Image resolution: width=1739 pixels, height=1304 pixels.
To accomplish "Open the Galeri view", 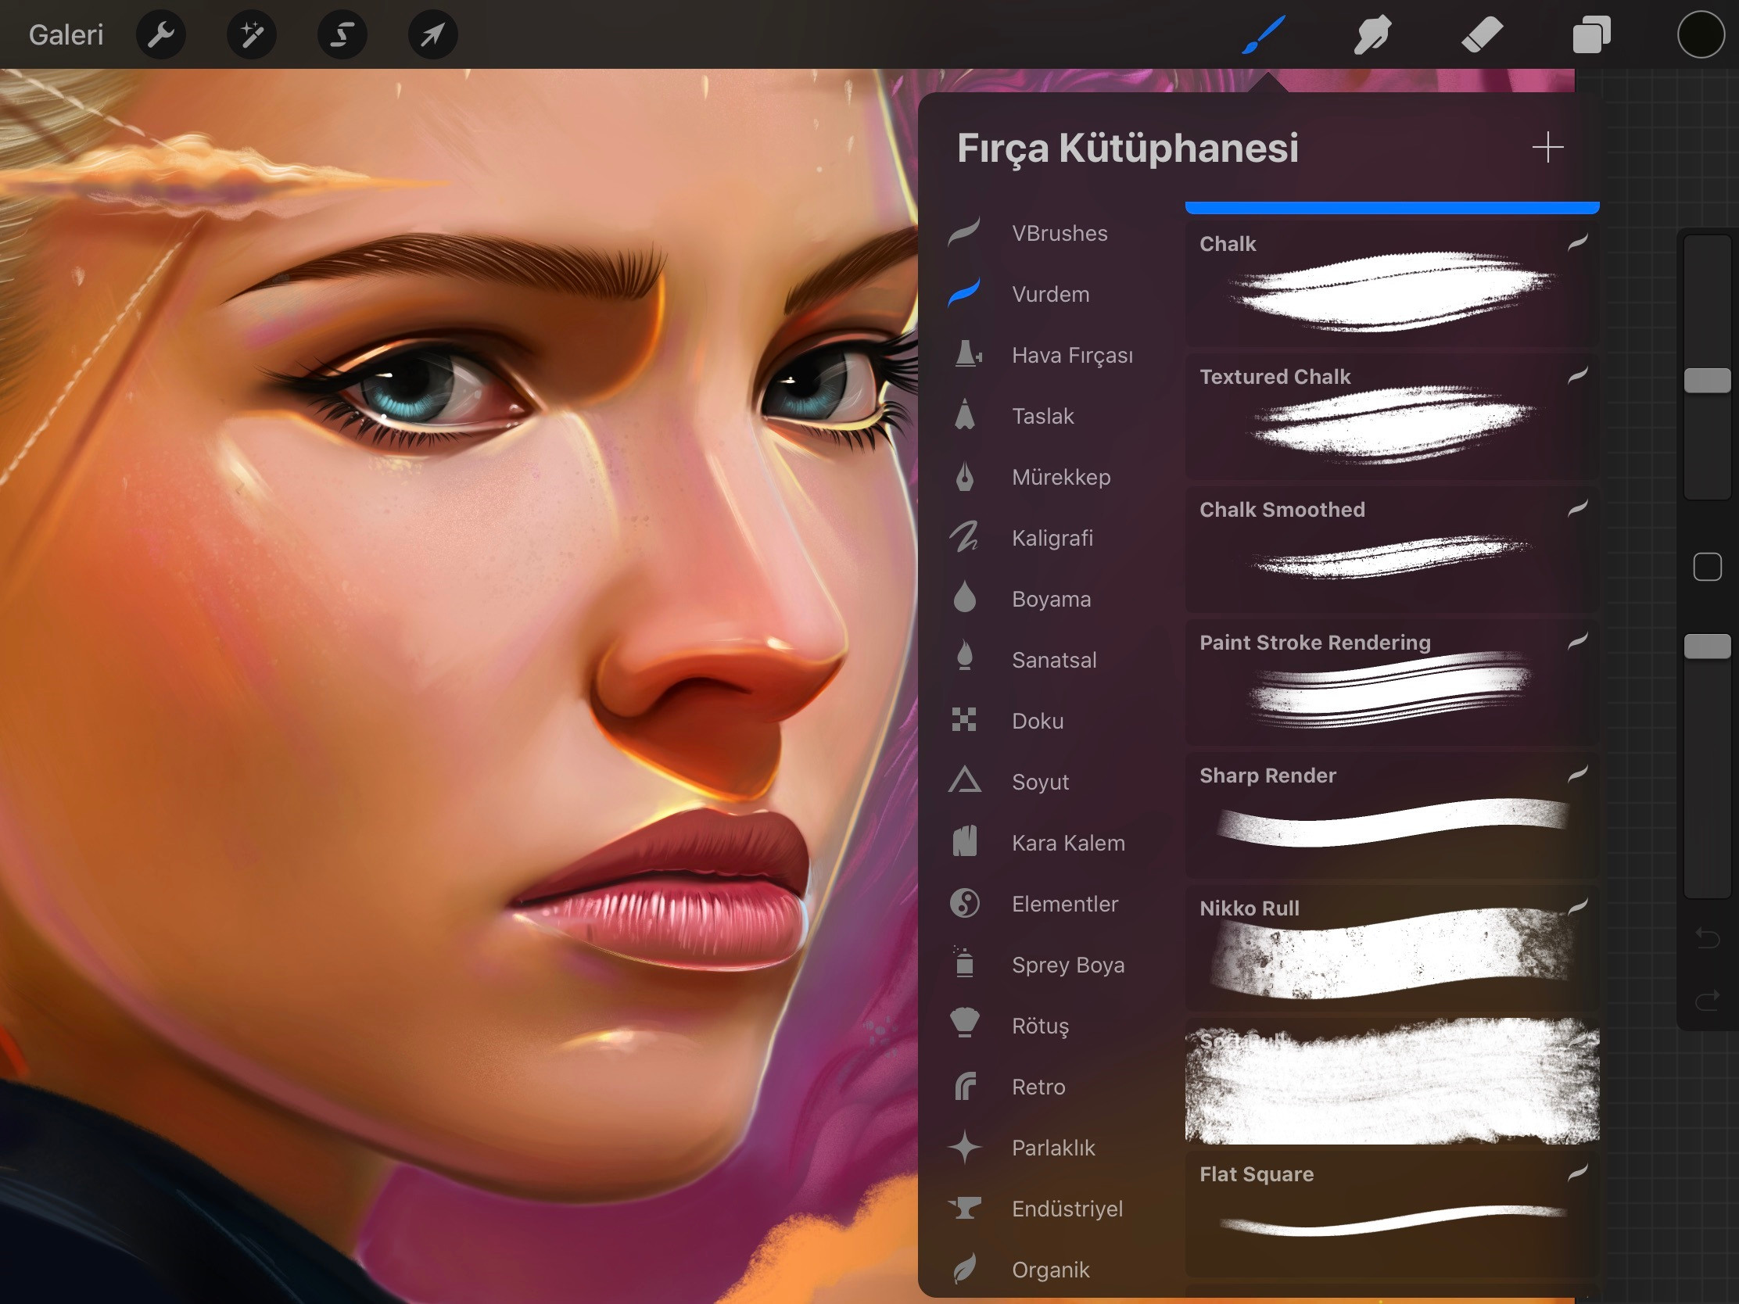I will 66,34.
